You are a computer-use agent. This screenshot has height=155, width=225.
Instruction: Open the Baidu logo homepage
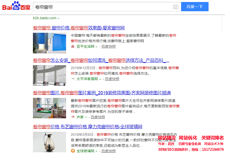(16, 6)
